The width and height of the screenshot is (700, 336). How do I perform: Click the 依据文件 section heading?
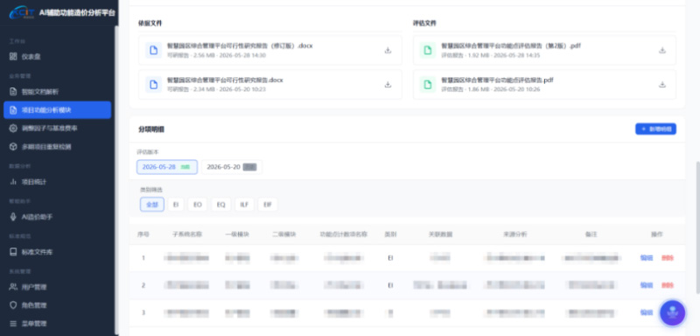pyautogui.click(x=150, y=23)
